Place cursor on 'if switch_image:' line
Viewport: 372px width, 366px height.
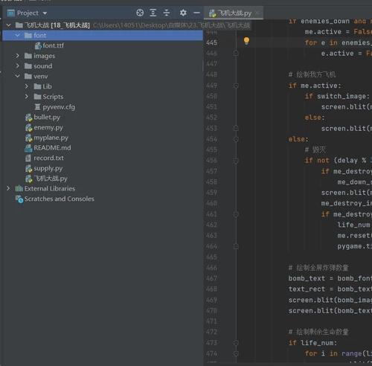[337, 96]
